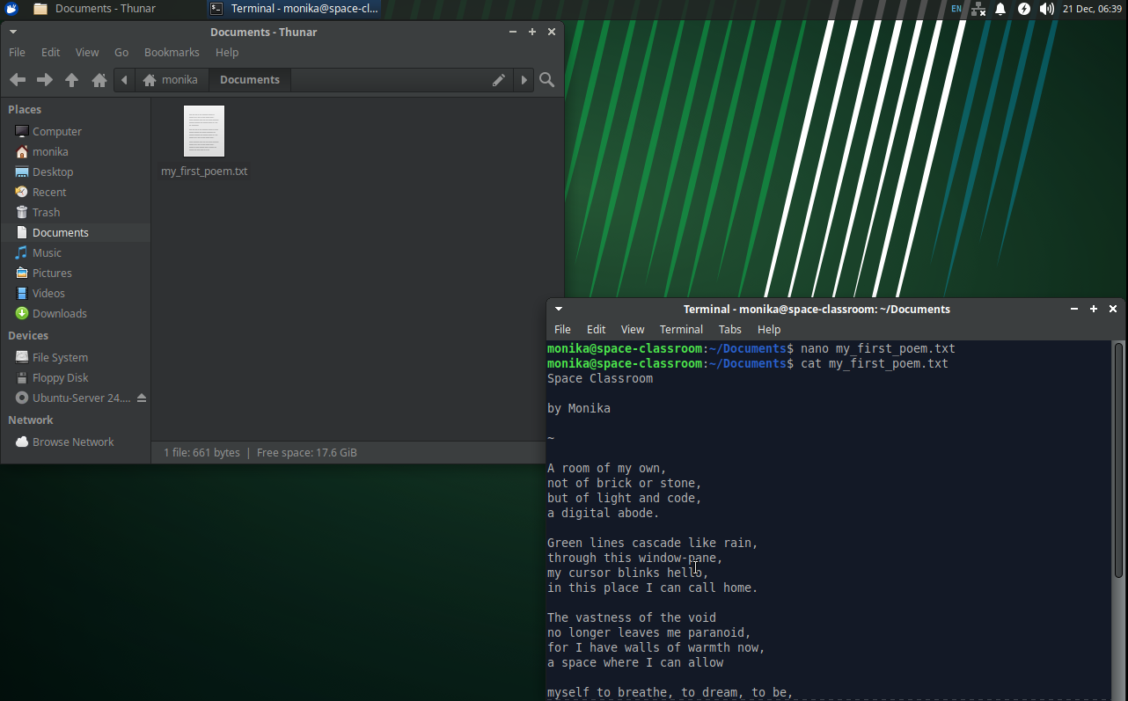Screen dimensions: 1128x701
Task: Open Thunar's file search magnifier
Action: pos(547,80)
